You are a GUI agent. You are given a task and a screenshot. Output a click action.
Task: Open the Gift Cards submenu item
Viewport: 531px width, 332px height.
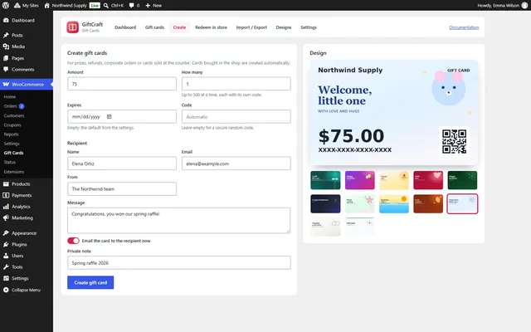[14, 153]
